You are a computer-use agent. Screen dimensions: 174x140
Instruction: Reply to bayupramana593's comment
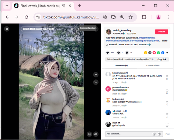click(x=124, y=82)
